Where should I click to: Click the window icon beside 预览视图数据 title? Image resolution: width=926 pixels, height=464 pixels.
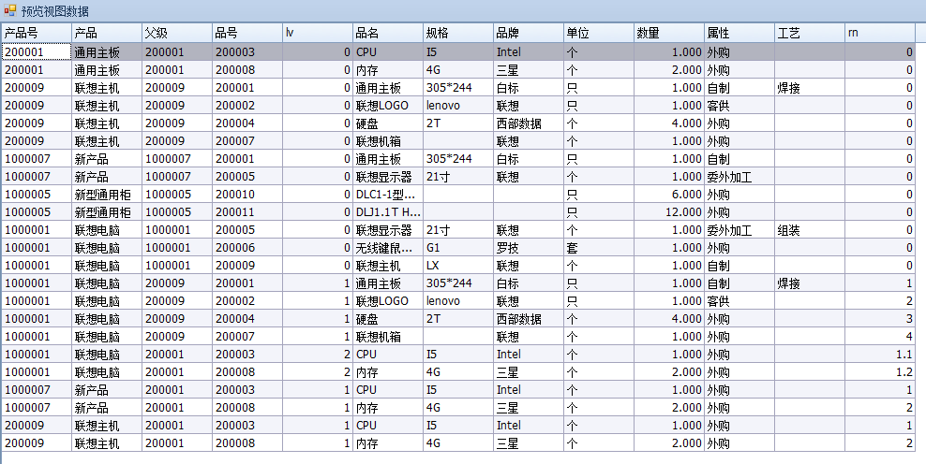(x=10, y=10)
